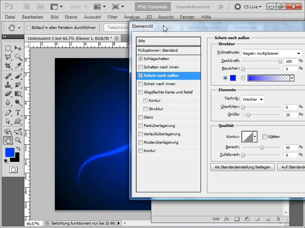Viewport: 305px width, 228px height.
Task: Uncheck the Schlagschatten style
Action: pyautogui.click(x=140, y=59)
